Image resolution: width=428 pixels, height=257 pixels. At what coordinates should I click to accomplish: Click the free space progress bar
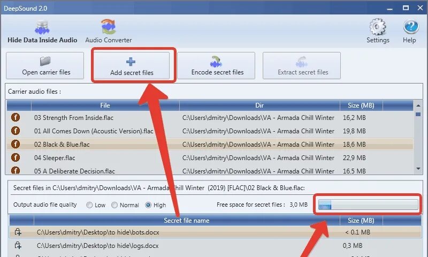coord(368,205)
